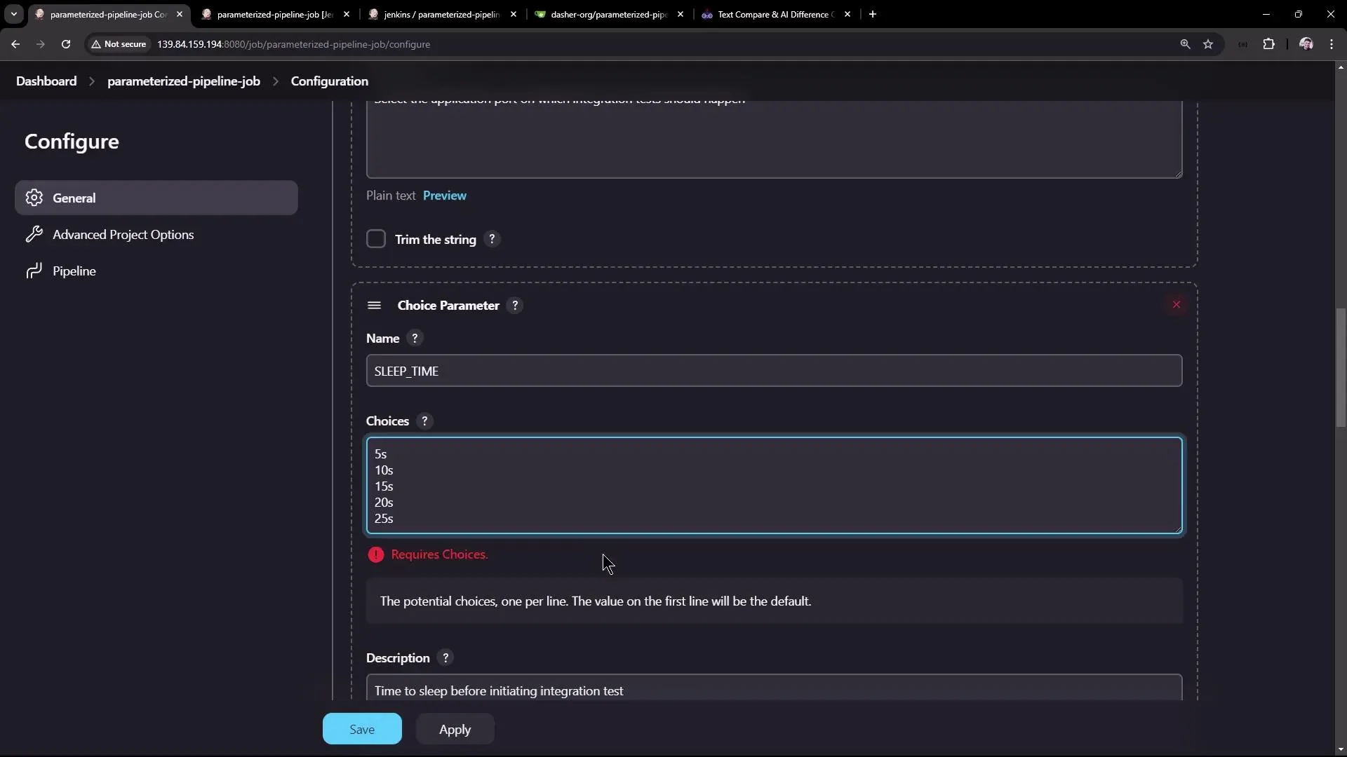The width and height of the screenshot is (1347, 757).
Task: Open the browser tab search dropdown
Action: [13, 14]
